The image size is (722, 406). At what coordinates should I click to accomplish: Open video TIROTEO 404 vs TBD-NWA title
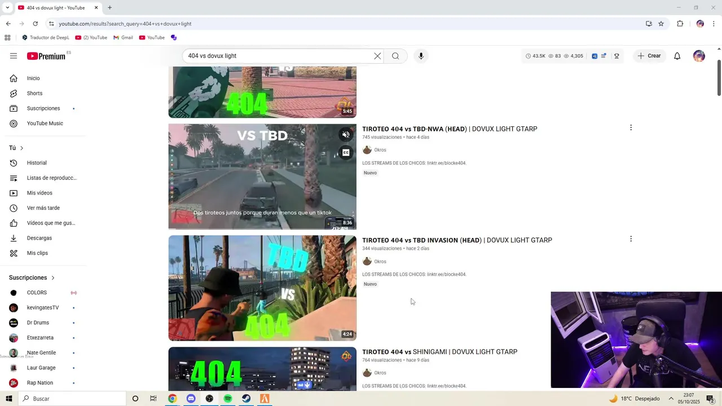[450, 129]
